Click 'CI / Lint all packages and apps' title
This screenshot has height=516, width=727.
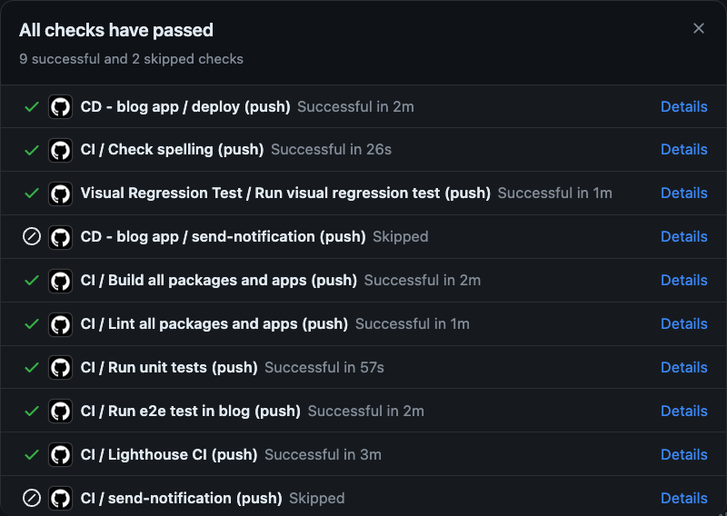click(x=214, y=323)
